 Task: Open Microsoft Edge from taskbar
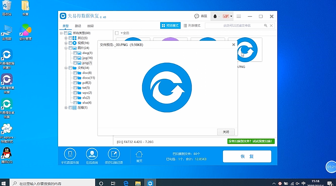[126, 183]
